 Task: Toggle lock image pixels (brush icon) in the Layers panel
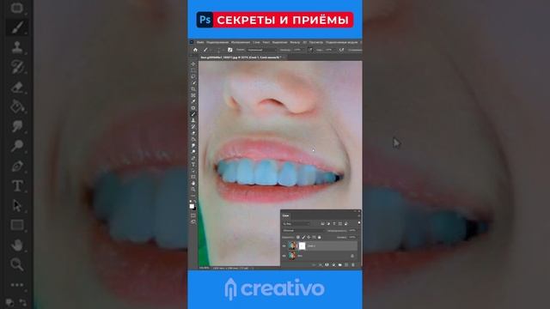click(303, 237)
